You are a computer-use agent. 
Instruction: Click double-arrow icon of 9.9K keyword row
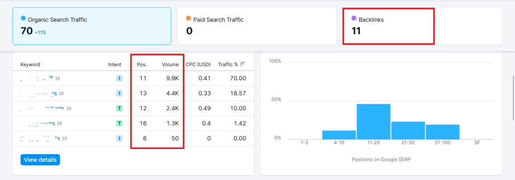coord(58,78)
